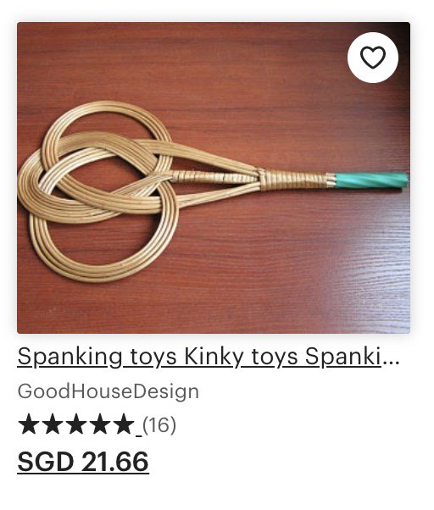Visit the GoodHouseDesign shop name
The height and width of the screenshot is (510, 434).
click(x=108, y=391)
